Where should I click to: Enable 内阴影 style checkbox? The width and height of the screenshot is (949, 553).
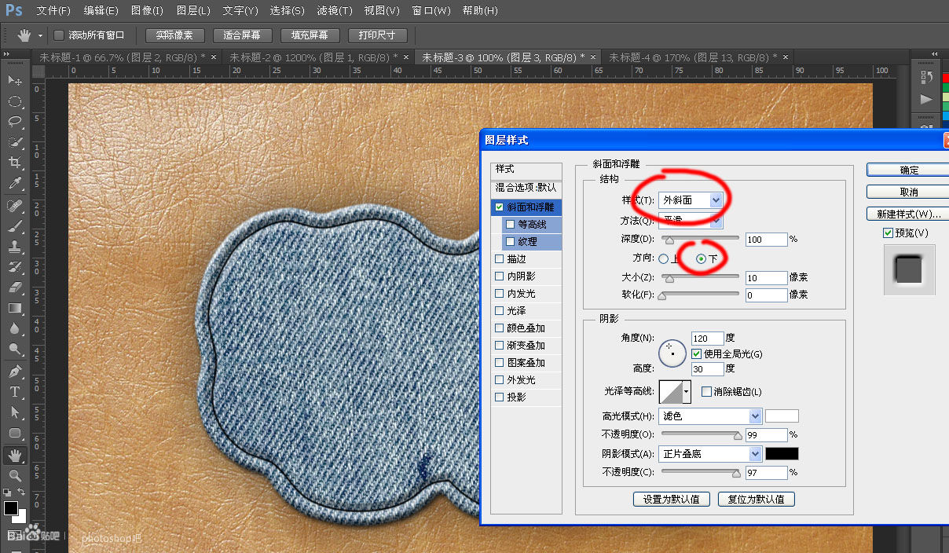click(x=499, y=276)
